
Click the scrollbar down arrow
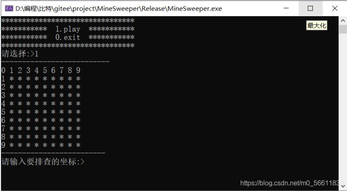point(343,186)
